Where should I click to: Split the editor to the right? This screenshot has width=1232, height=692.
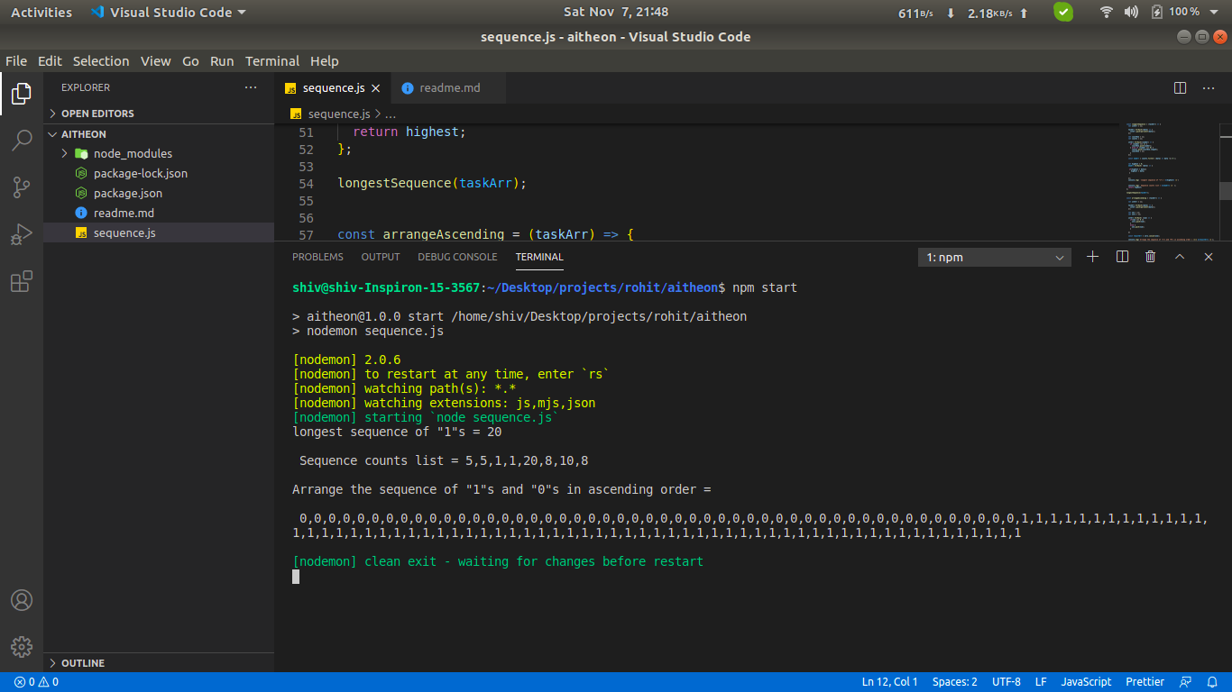(x=1180, y=87)
